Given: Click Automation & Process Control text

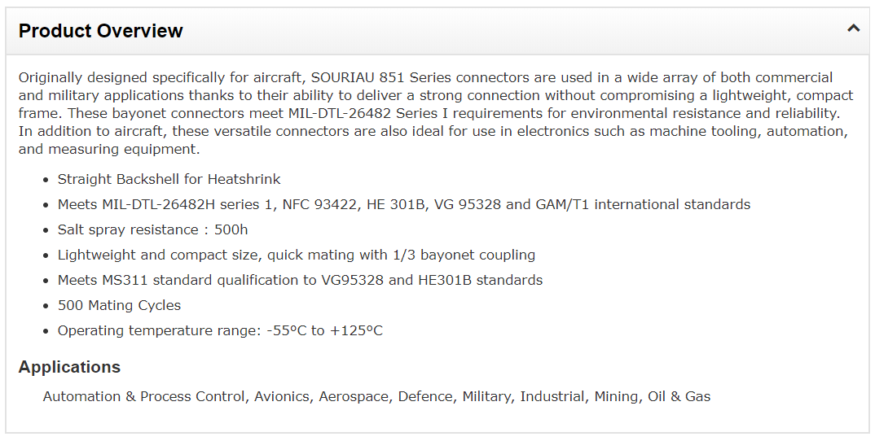Looking at the screenshot, I should [143, 396].
